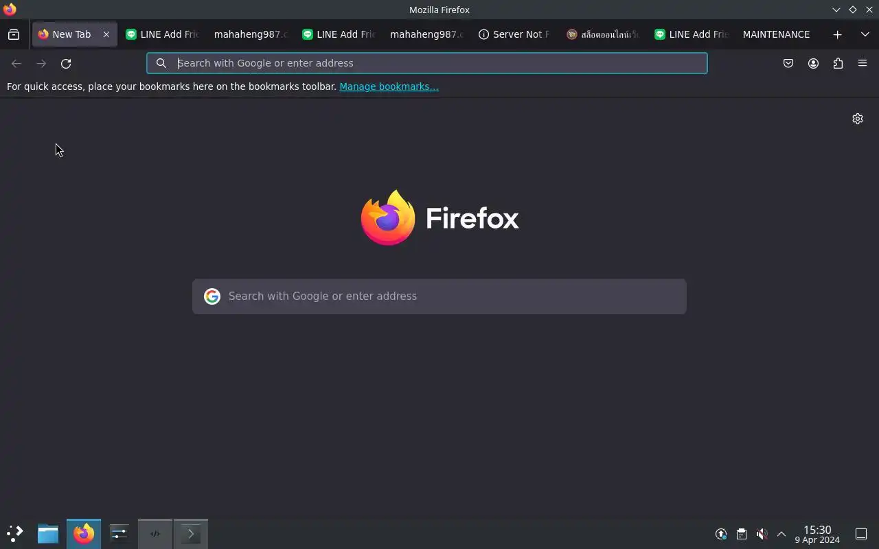The height and width of the screenshot is (549, 879).
Task: Click the magnifier icon in address bar
Action: pos(161,63)
